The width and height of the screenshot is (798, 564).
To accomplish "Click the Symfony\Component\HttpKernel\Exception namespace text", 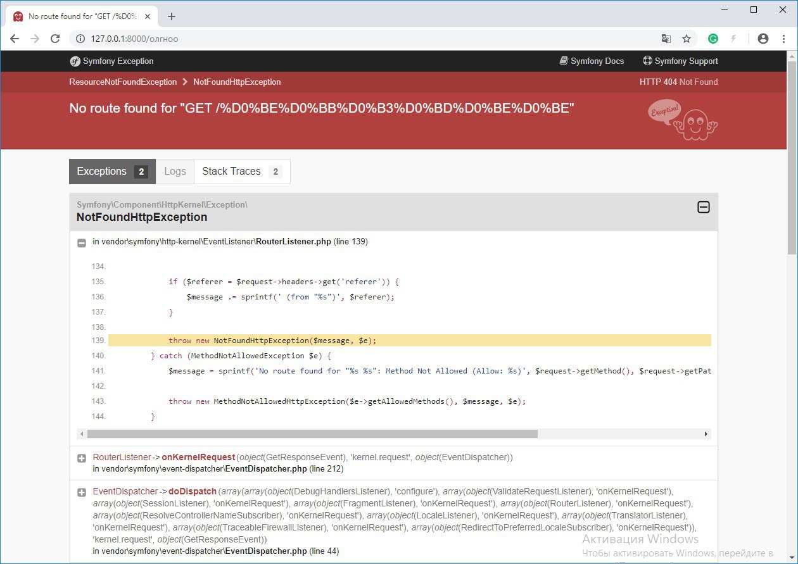I will [162, 204].
